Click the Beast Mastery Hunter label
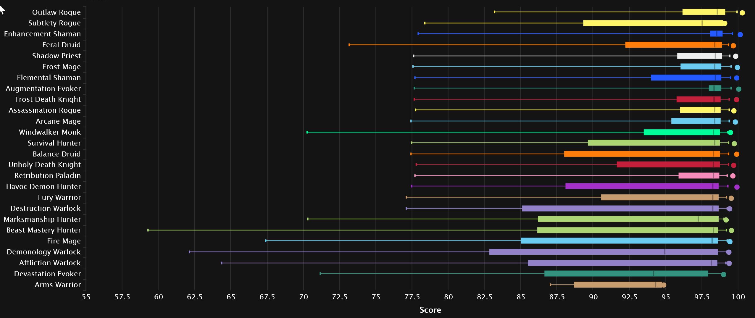Screen dimensions: 755x318 point(43,230)
